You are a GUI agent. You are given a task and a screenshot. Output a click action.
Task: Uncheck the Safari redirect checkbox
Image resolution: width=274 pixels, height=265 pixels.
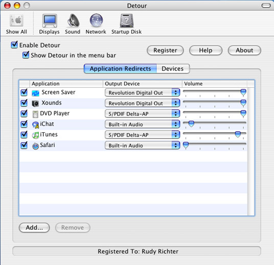click(24, 145)
